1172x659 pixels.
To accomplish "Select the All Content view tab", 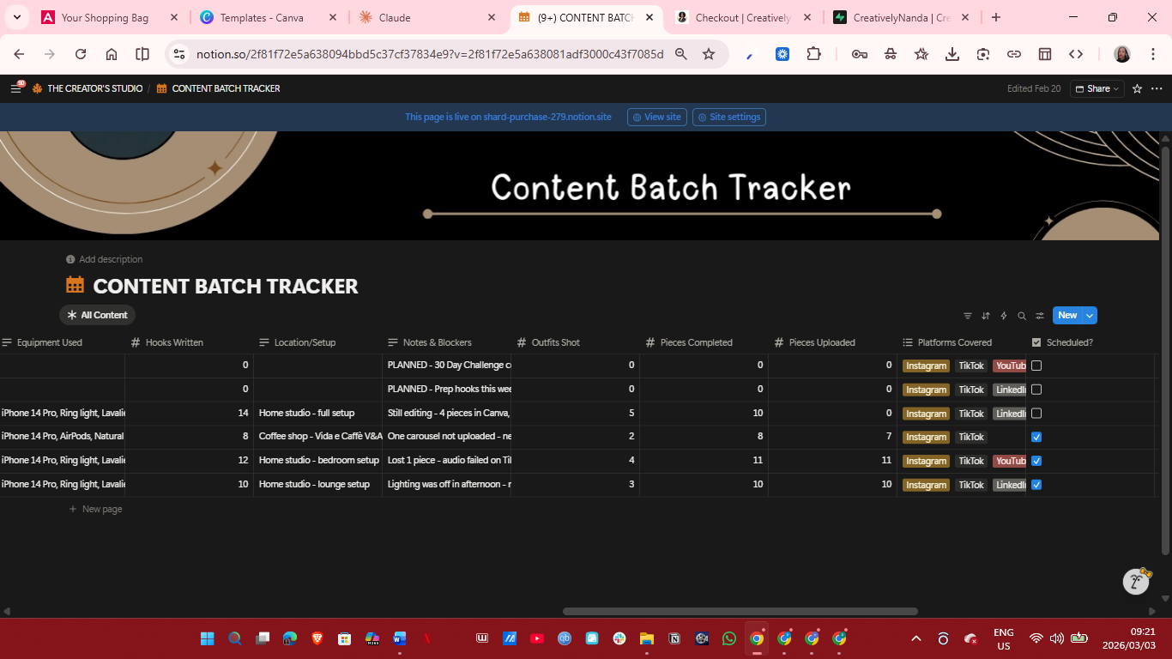I will point(97,315).
